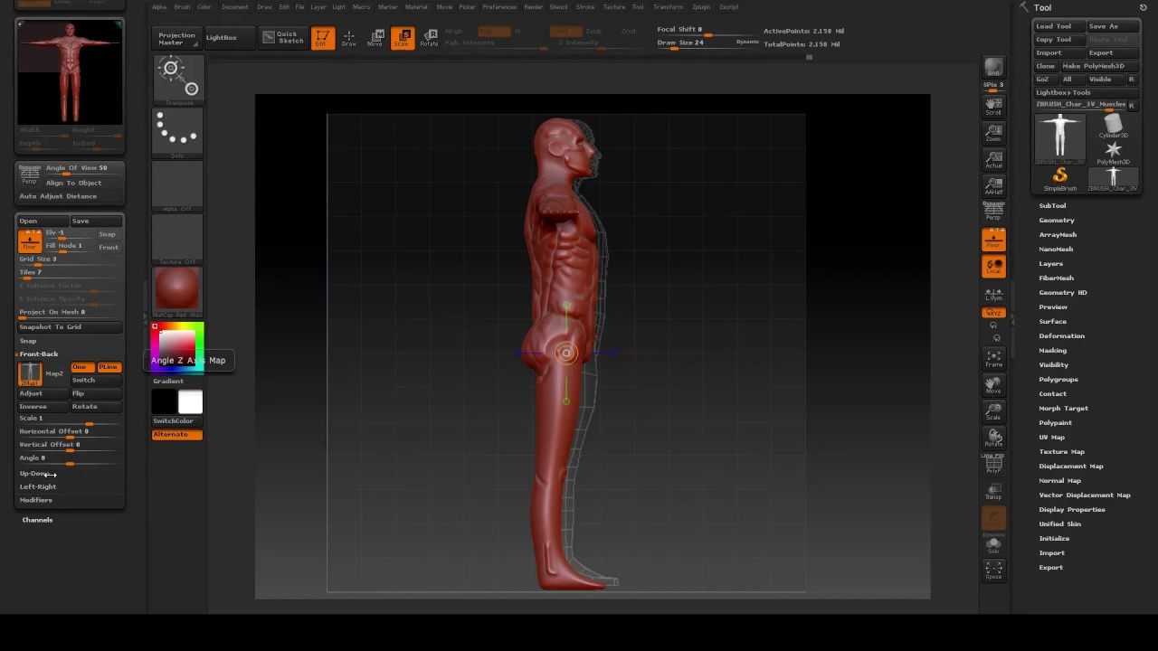Expand the Geometry section
Image resolution: width=1158 pixels, height=651 pixels.
[x=1057, y=220]
